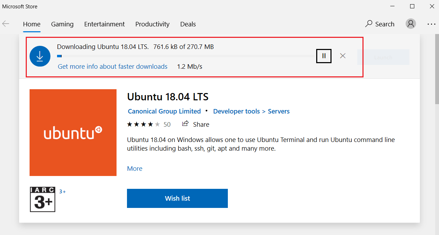This screenshot has height=235, width=439.
Task: Cancel the download with the X
Action: click(343, 56)
